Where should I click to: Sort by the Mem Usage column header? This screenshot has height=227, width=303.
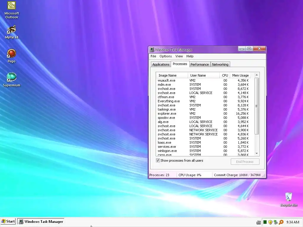pyautogui.click(x=240, y=75)
